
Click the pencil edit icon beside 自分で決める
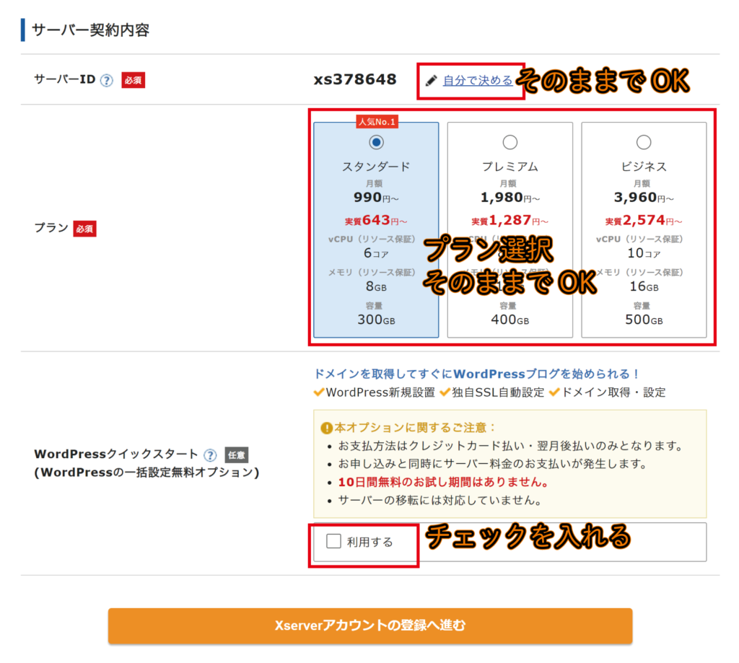coord(431,81)
